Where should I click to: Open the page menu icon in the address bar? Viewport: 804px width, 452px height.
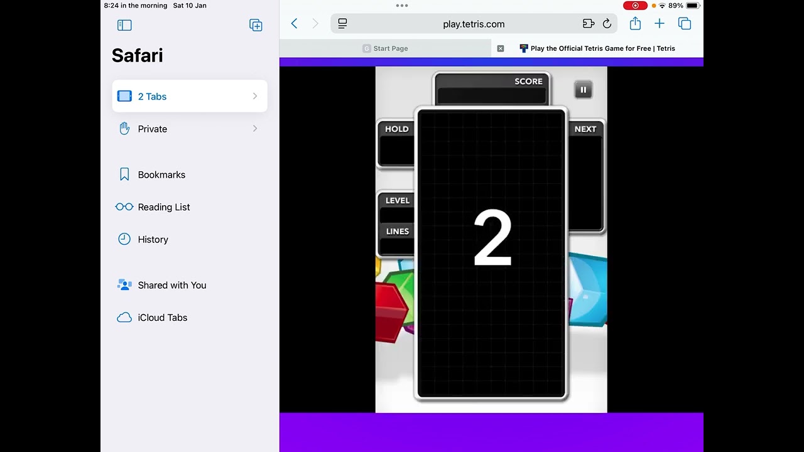[x=342, y=24]
